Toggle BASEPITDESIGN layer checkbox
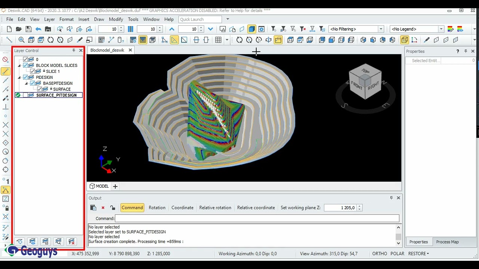The height and width of the screenshot is (269, 479). point(33,83)
